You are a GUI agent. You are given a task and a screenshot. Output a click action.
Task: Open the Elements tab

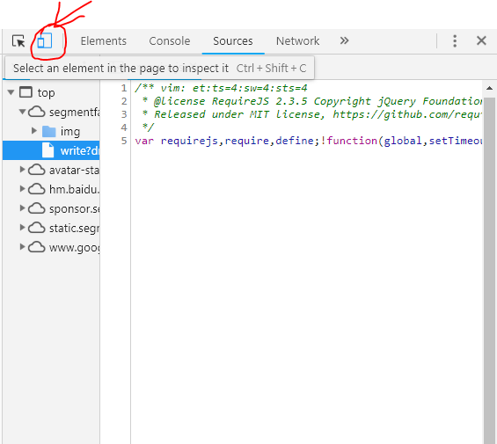[x=103, y=40]
